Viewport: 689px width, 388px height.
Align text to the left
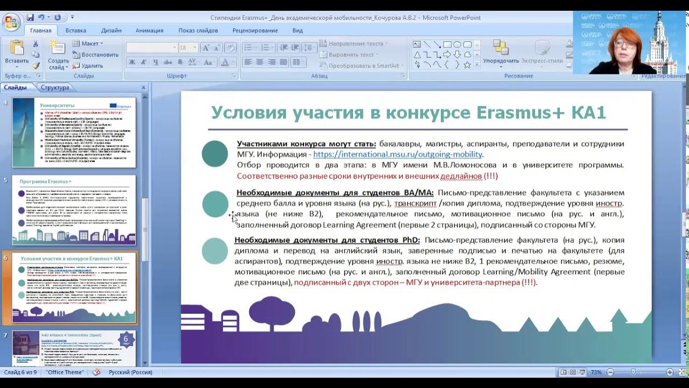[x=248, y=63]
